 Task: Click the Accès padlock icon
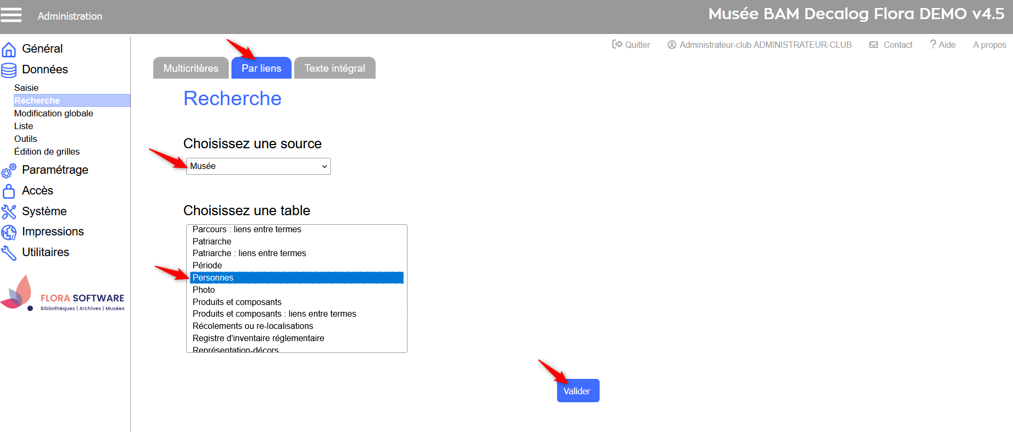(9, 191)
